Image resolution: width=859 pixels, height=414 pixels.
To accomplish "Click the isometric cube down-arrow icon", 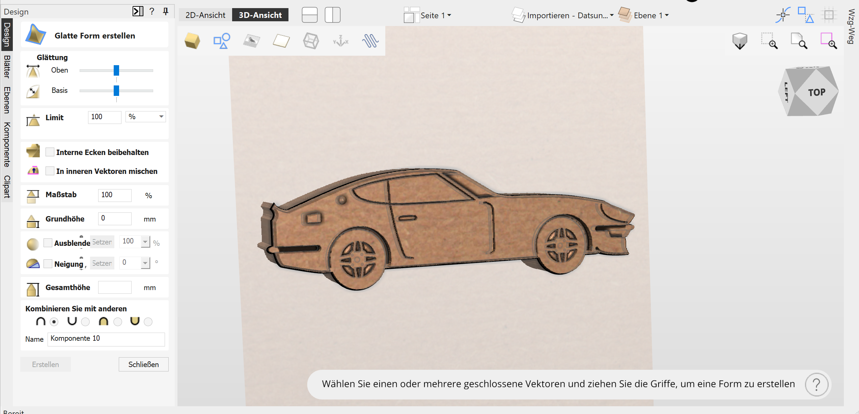I will (x=740, y=41).
